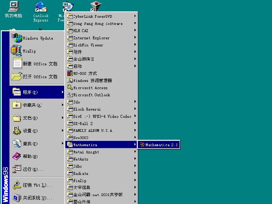Open the 大宇信息 program group

(x=102, y=187)
